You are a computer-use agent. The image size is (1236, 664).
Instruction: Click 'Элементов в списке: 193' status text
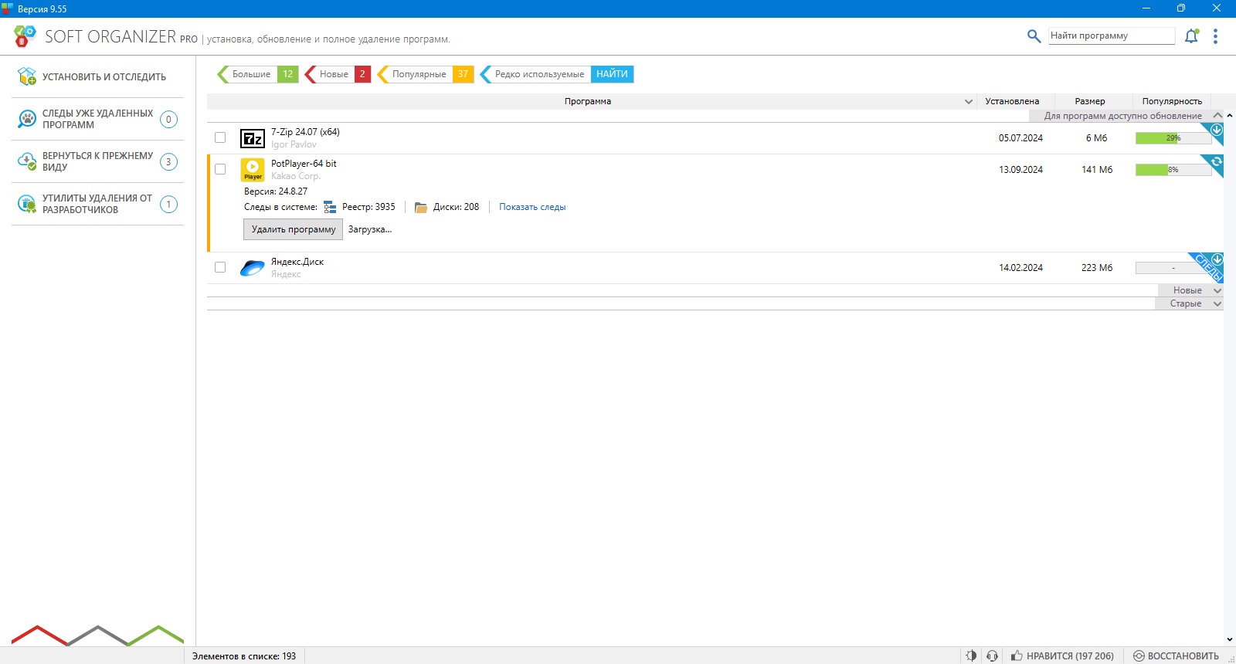point(244,656)
